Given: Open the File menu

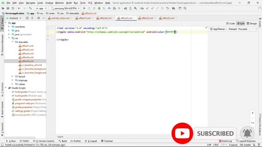Looking at the screenshot, I should pos(8,3).
